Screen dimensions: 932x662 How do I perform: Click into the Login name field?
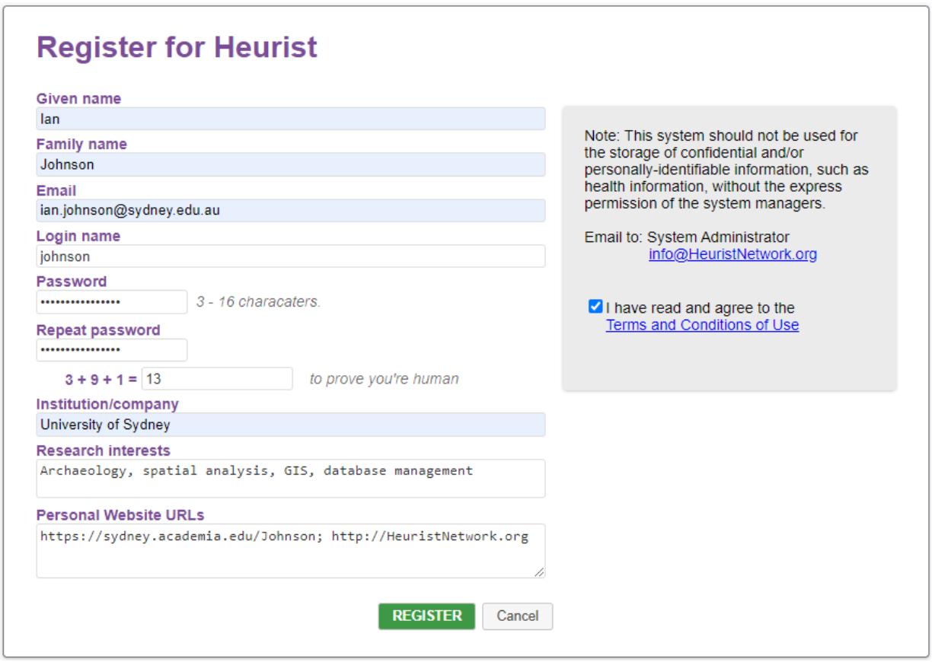[291, 256]
